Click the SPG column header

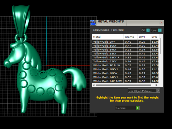(154, 37)
